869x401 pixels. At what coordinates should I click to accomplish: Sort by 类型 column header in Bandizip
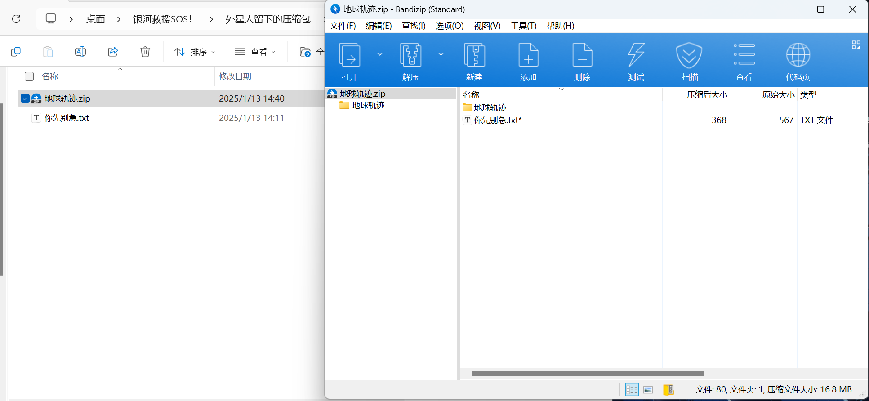808,95
